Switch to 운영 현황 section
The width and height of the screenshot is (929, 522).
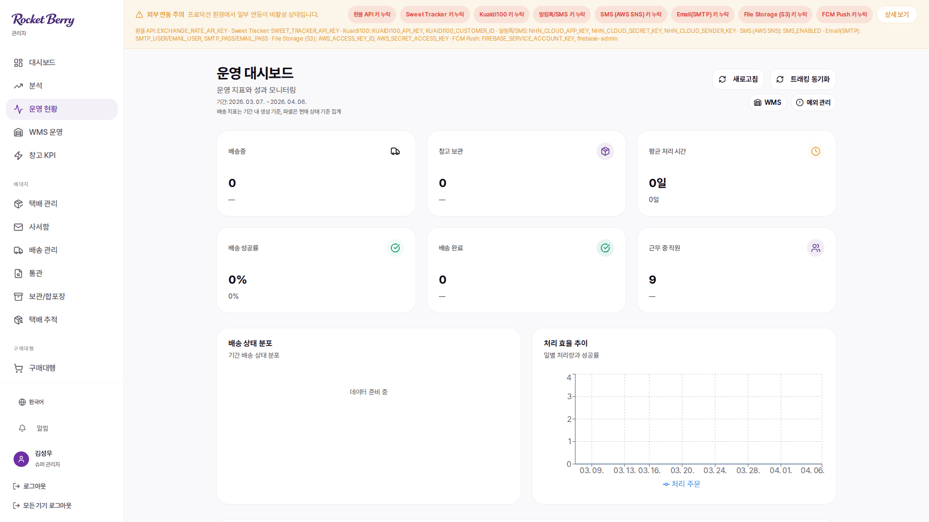click(18, 109)
